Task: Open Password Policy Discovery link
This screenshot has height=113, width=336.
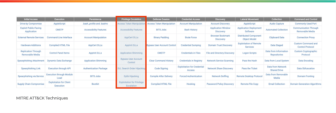Action: click(x=220, y=84)
